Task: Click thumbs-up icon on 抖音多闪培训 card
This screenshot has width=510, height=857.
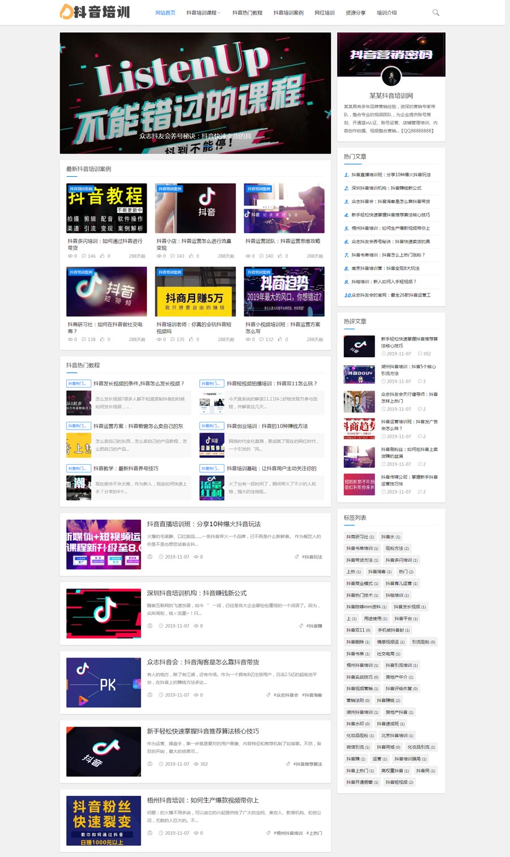Action: point(103,256)
